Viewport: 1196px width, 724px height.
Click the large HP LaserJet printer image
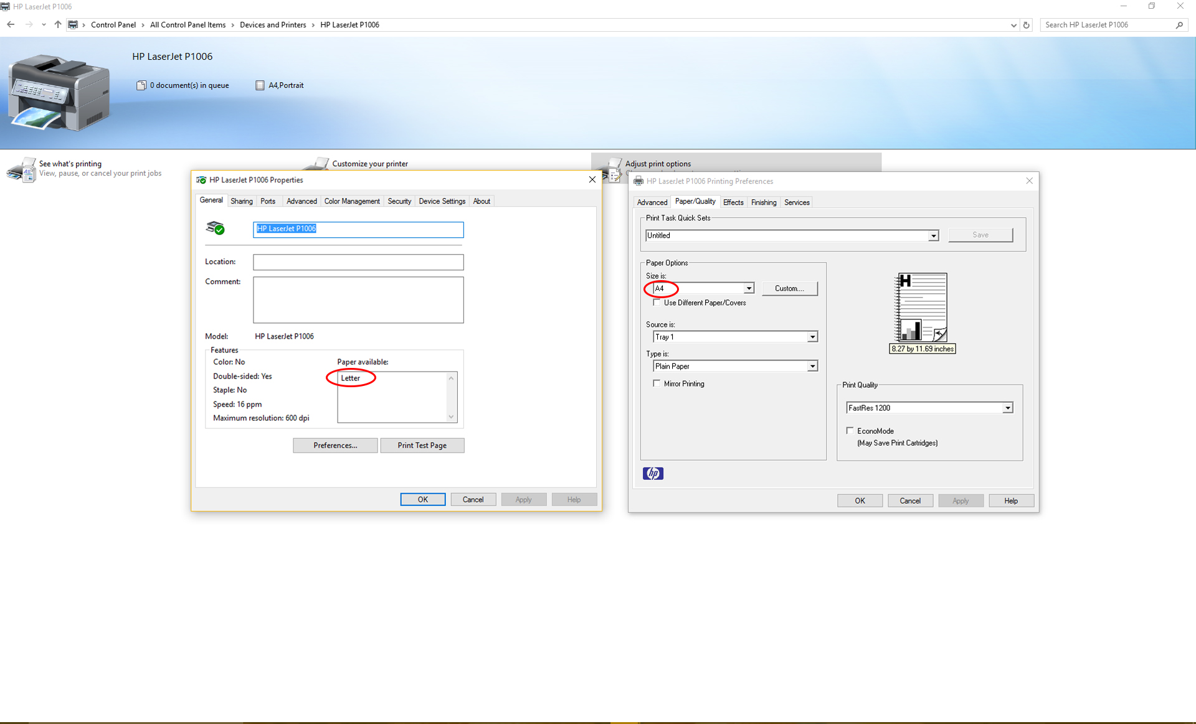59,92
